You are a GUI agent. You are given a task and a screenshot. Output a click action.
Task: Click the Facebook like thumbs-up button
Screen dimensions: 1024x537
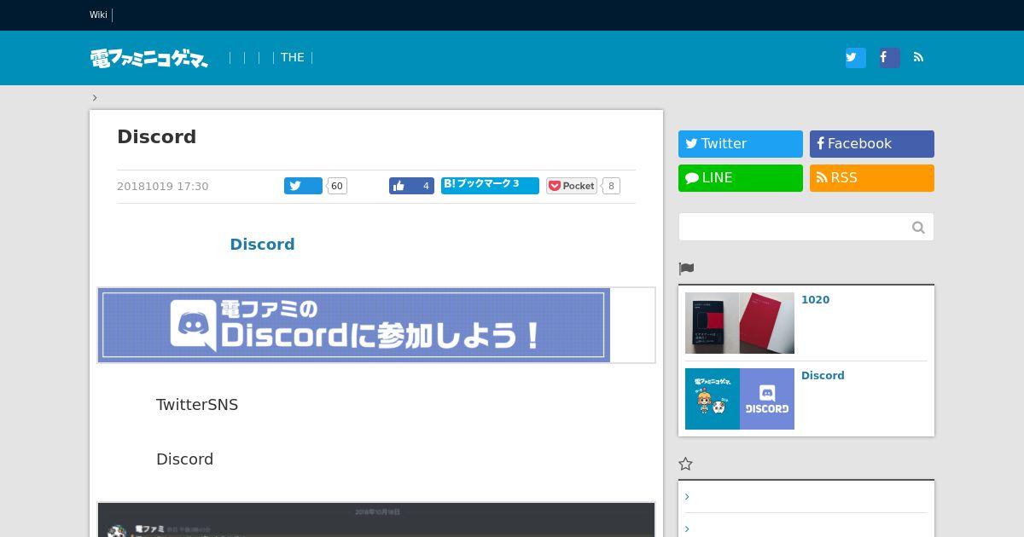[411, 186]
